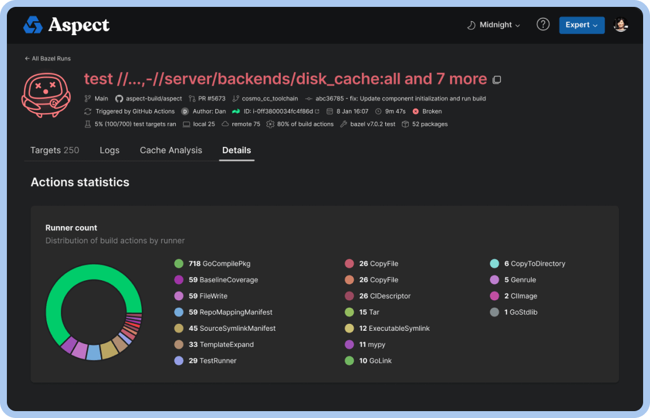Open external link icon beside runner ID
This screenshot has height=418, width=650.
[317, 111]
